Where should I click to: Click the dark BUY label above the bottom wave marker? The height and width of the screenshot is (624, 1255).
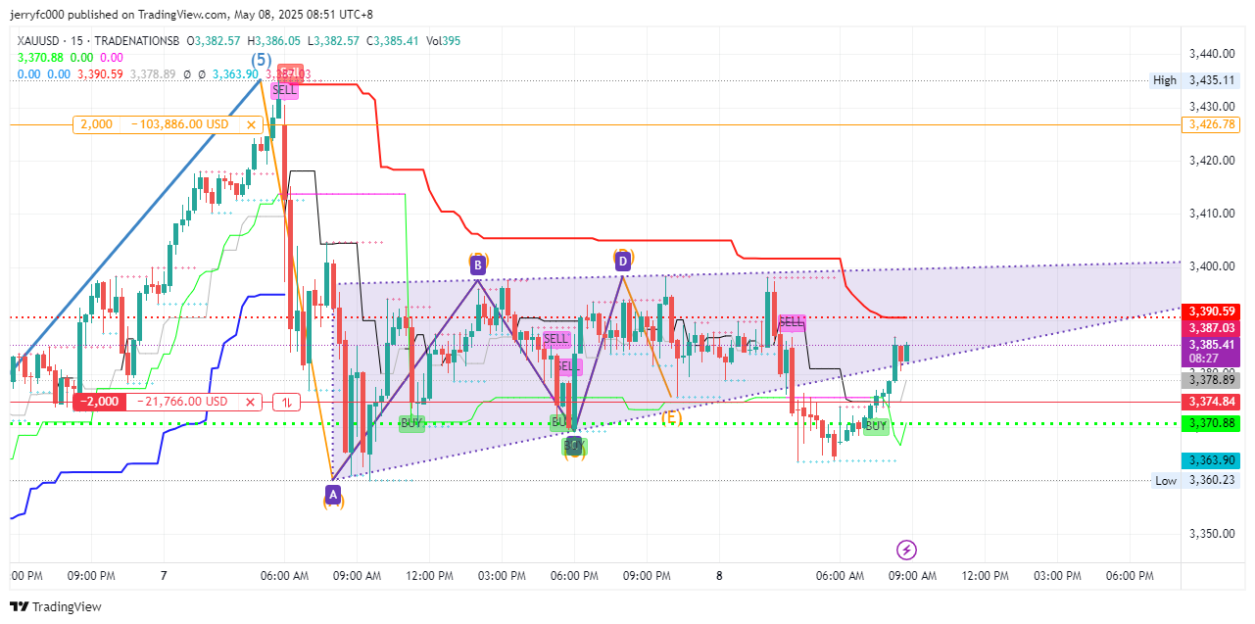click(574, 446)
